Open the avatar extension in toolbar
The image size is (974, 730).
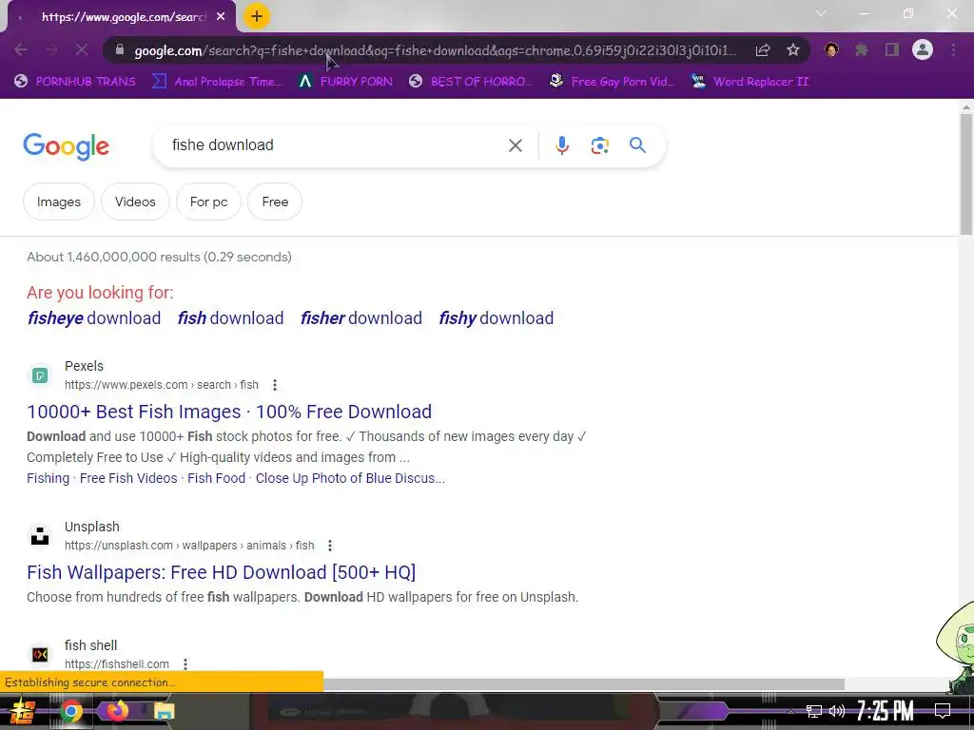pos(831,49)
